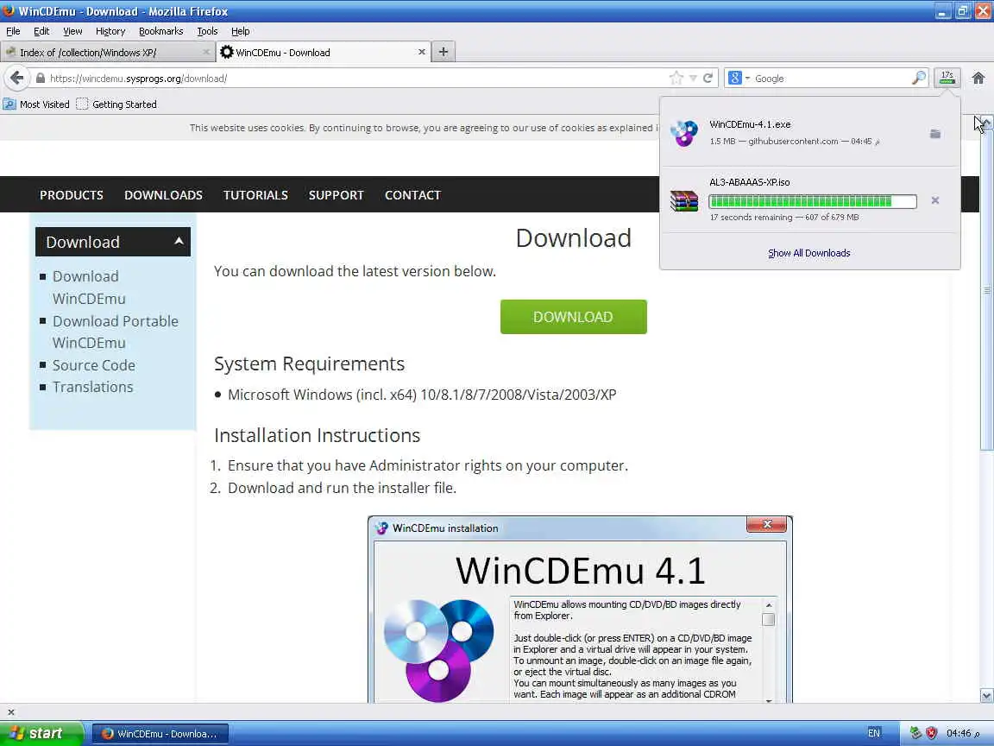The image size is (994, 746).
Task: Click the search magnifier icon
Action: point(919,78)
